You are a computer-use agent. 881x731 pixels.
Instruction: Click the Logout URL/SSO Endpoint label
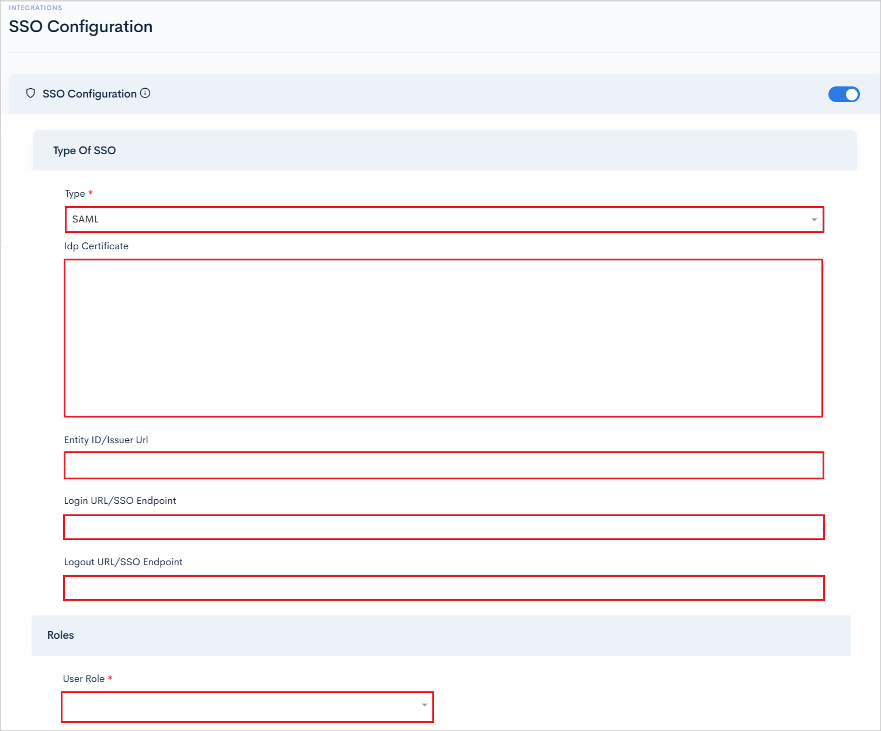click(x=123, y=562)
